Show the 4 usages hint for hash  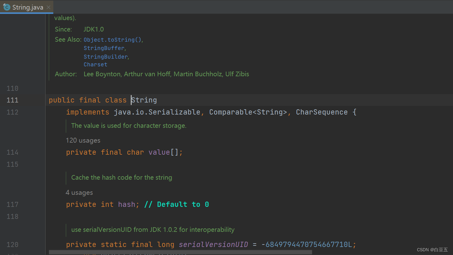point(79,193)
